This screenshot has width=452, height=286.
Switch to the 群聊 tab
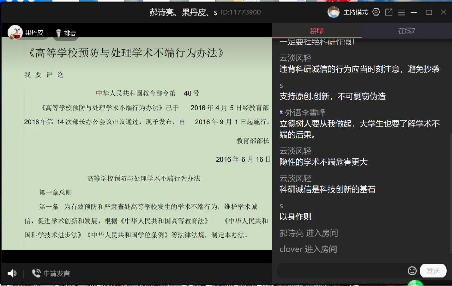[x=317, y=31]
